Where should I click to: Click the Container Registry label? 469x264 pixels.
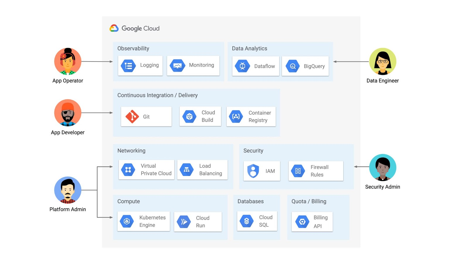tap(260, 116)
